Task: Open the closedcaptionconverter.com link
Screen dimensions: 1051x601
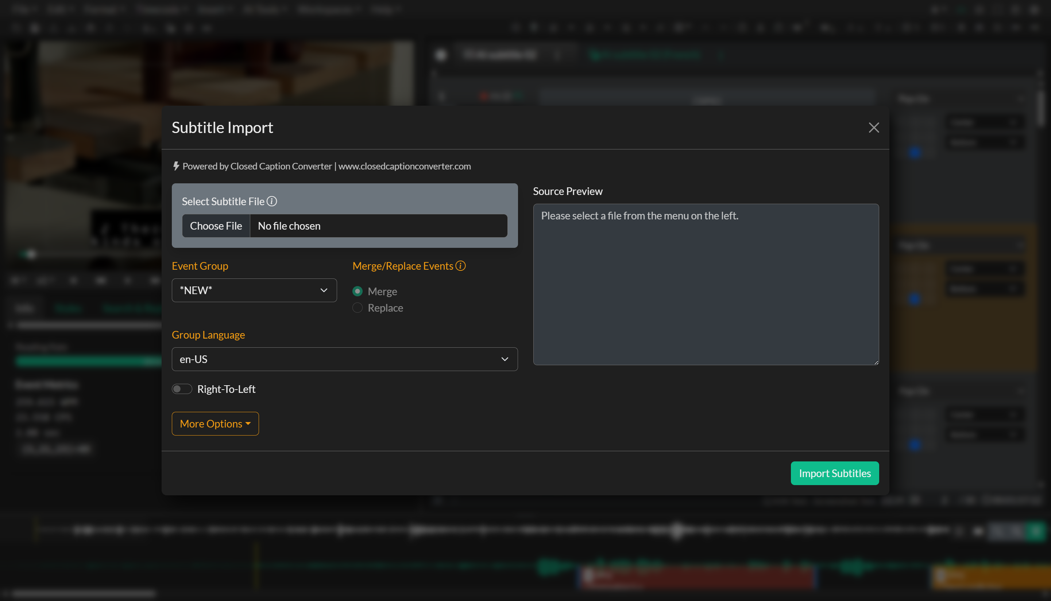Action: [x=405, y=166]
